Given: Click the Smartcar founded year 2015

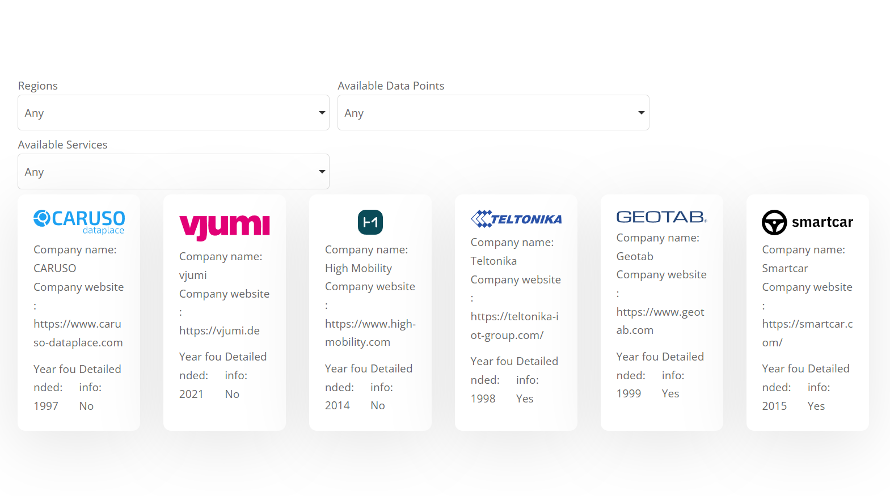Looking at the screenshot, I should coord(774,406).
